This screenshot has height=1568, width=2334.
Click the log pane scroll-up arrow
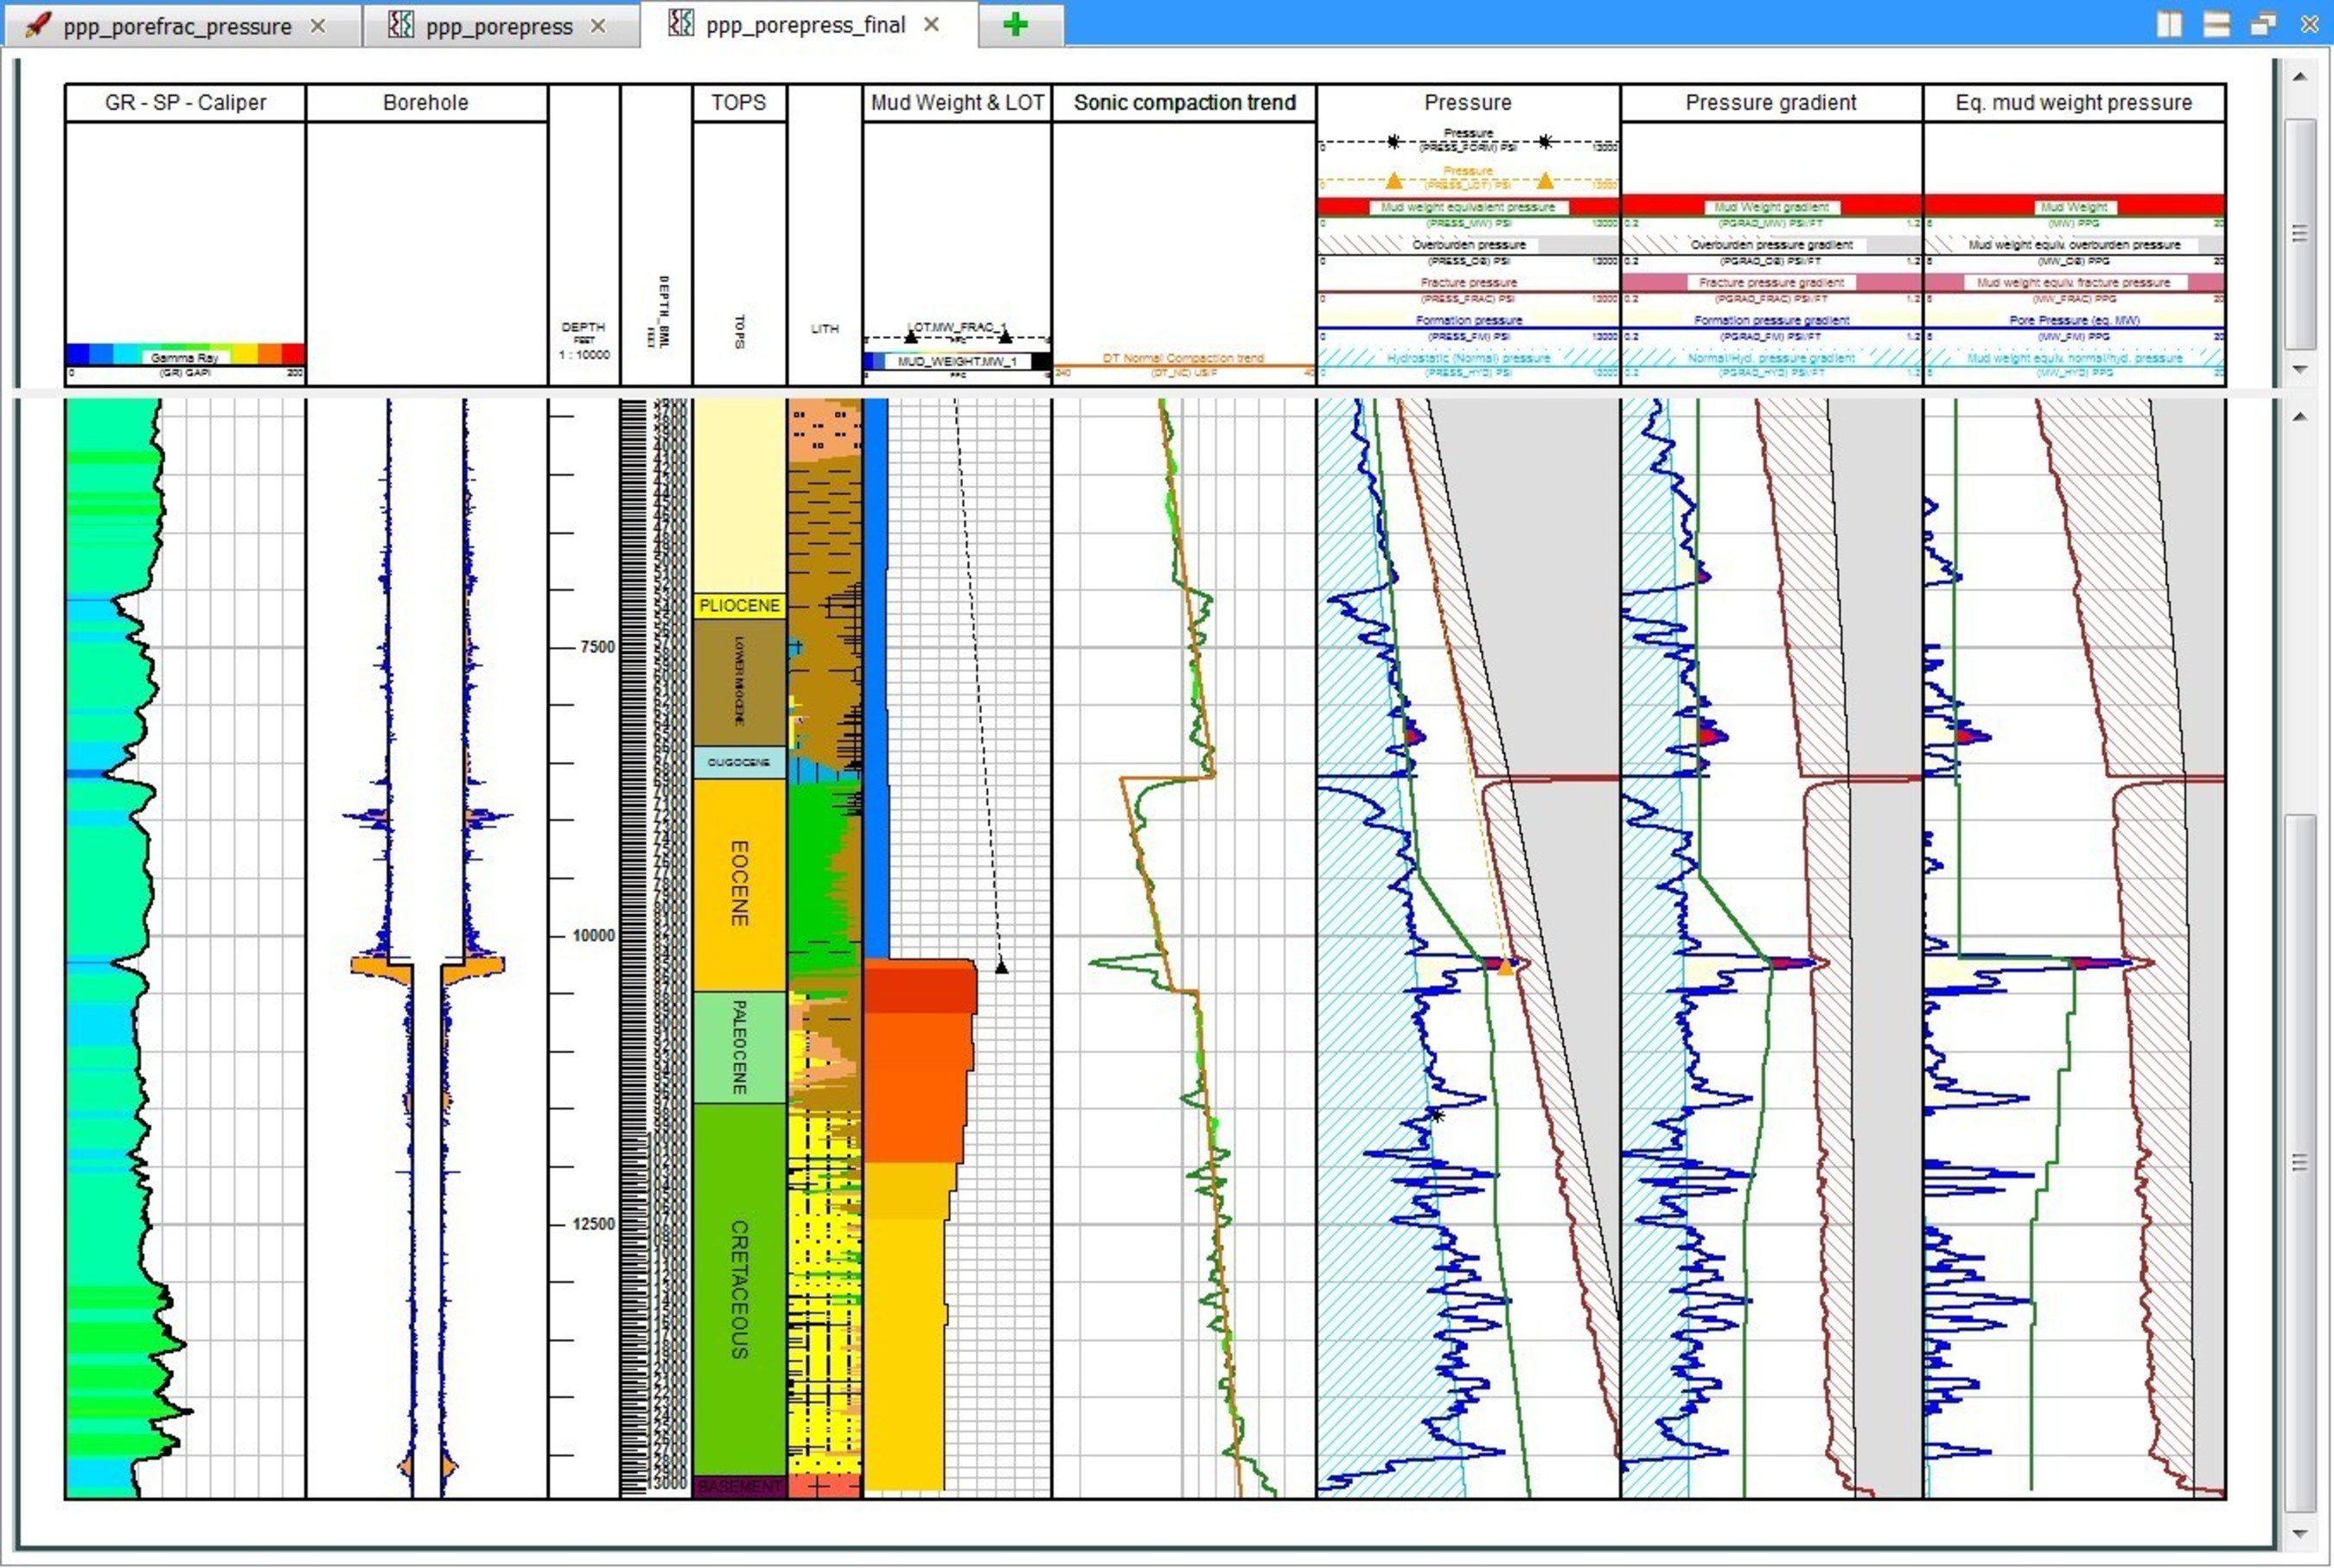click(x=2300, y=416)
